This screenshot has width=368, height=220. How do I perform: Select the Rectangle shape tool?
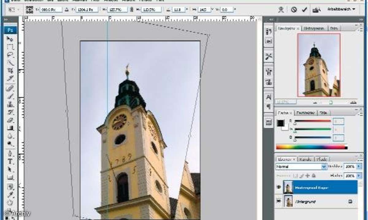(10, 177)
